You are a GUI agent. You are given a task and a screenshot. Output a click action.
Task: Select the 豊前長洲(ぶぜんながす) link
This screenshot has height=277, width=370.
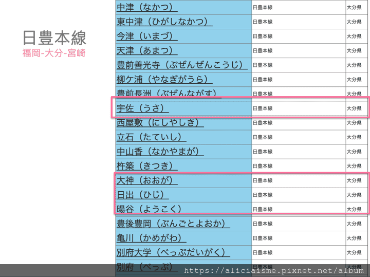tap(169, 93)
